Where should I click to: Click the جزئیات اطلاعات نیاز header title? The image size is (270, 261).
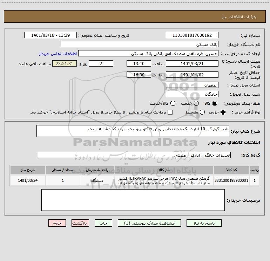pos(239,17)
